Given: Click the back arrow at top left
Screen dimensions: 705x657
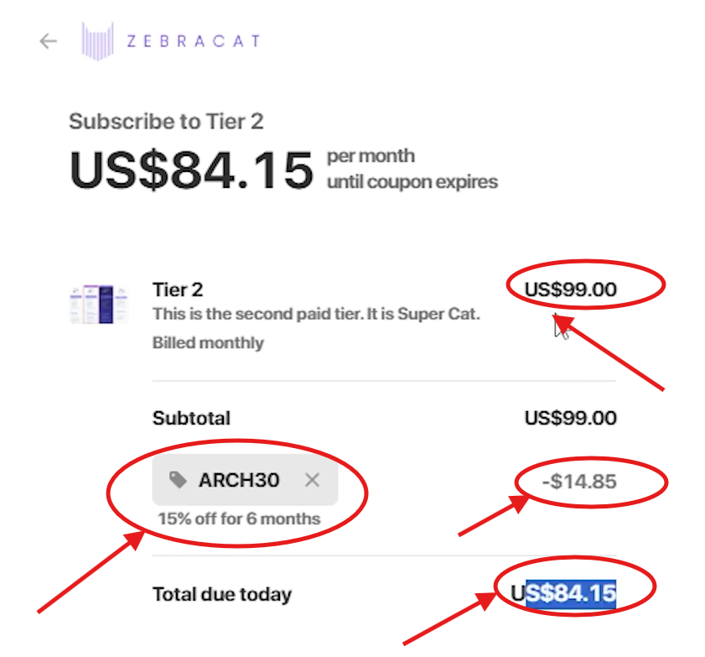Looking at the screenshot, I should 46,40.
